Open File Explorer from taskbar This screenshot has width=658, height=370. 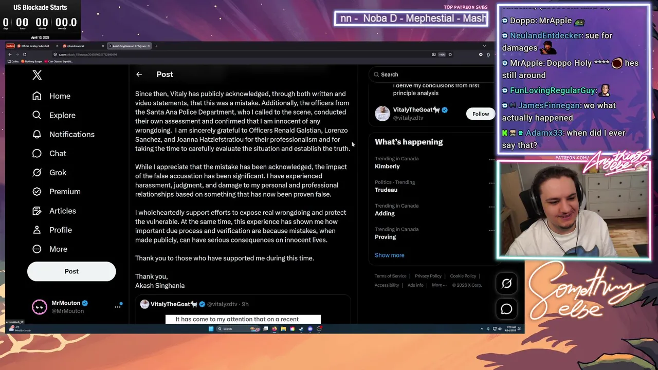(283, 329)
